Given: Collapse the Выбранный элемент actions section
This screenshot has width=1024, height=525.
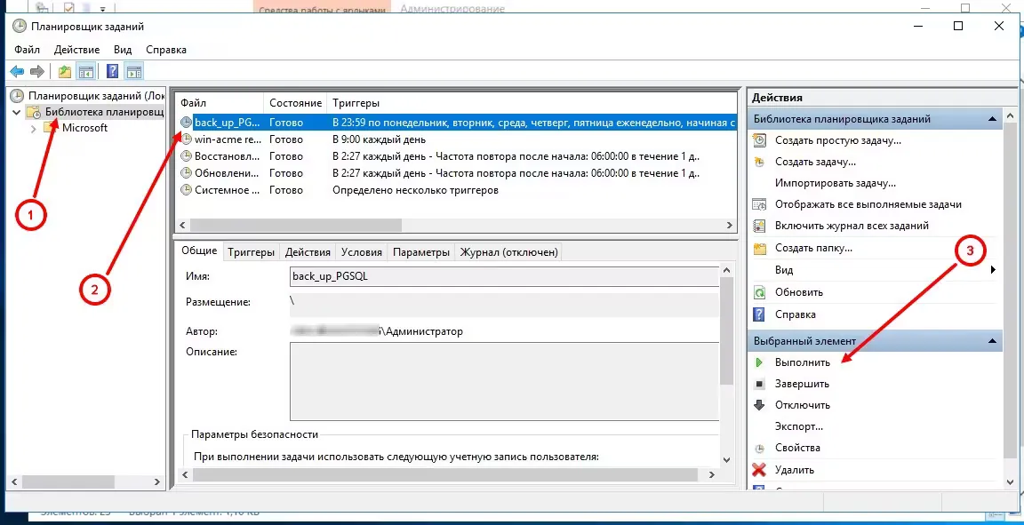Looking at the screenshot, I should tap(993, 340).
